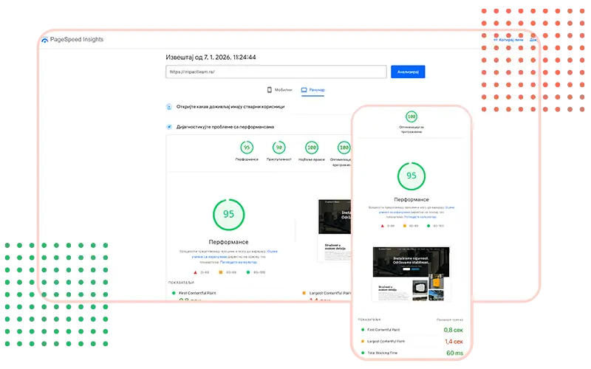Viewport: 591px width, 369px height.
Task: Click the '0,8 сек' value in phone frame
Action: [x=453, y=330]
